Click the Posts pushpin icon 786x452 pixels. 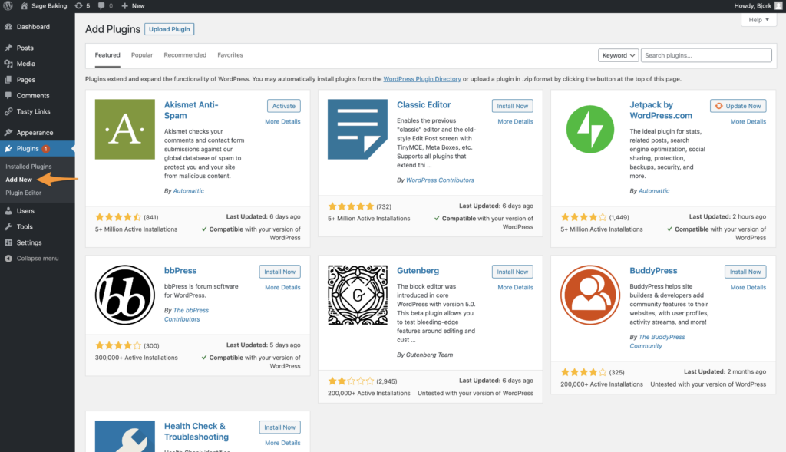tap(8, 48)
